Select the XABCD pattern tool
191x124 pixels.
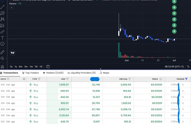pyautogui.click(x=3, y=19)
